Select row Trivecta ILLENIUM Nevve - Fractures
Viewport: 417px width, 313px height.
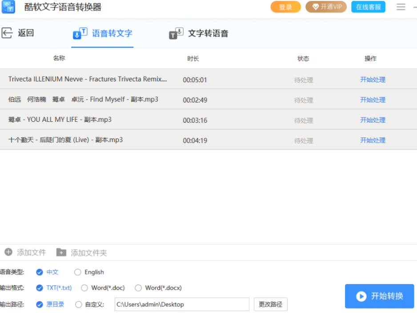(208, 79)
